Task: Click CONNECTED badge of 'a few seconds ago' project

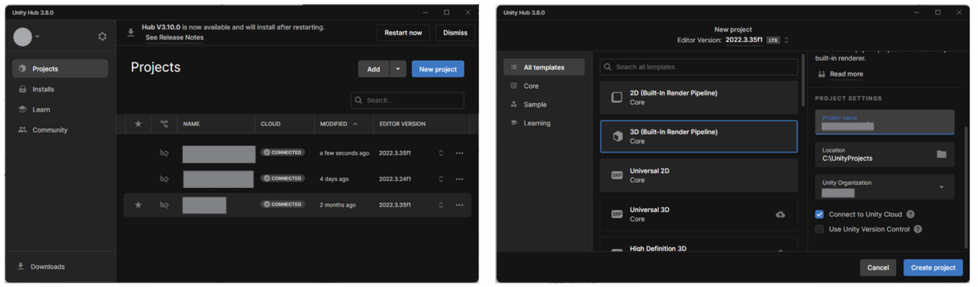Action: point(283,153)
